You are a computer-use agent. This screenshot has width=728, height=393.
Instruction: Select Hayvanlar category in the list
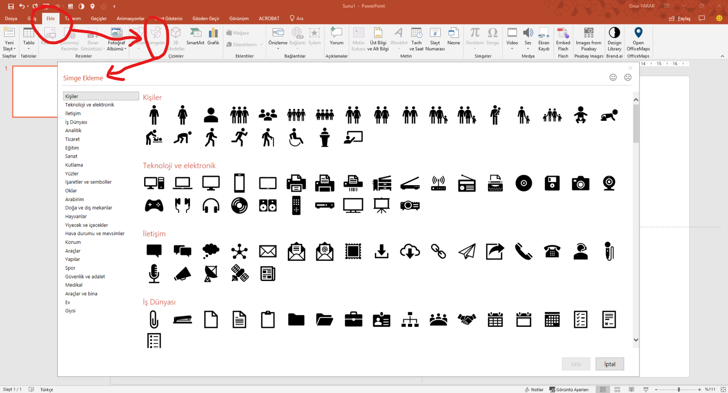tap(76, 217)
